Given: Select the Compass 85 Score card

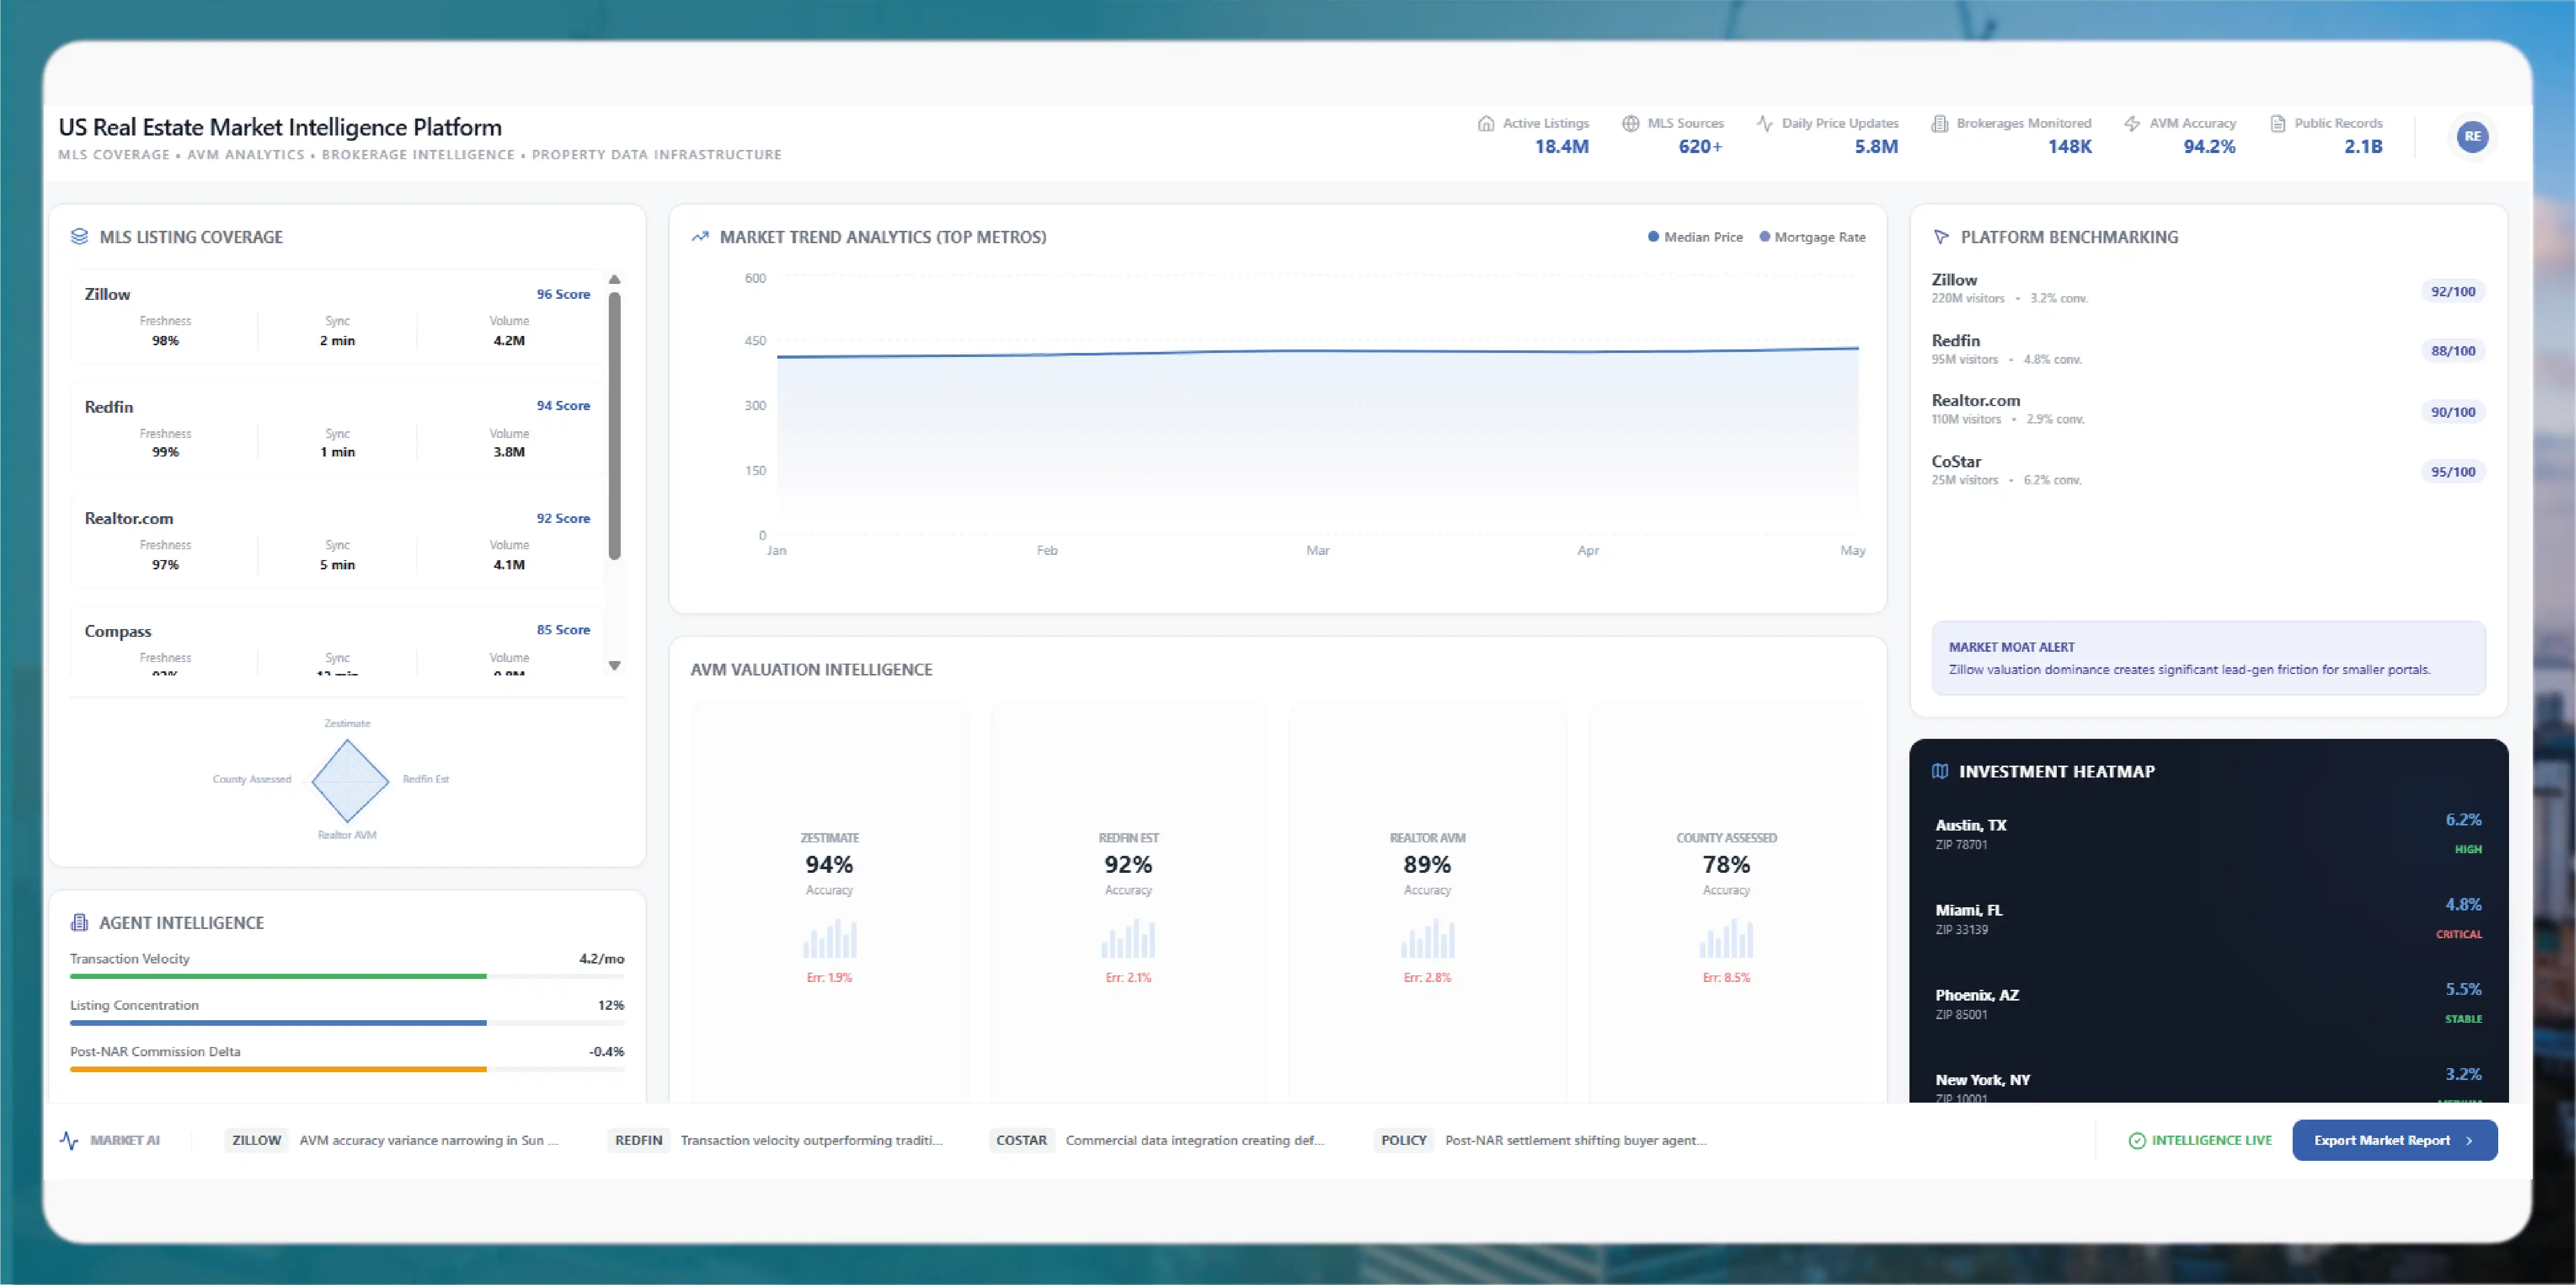Looking at the screenshot, I should (x=337, y=641).
